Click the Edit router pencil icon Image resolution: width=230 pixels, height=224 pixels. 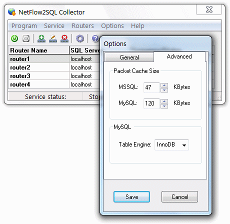pyautogui.click(x=53, y=38)
